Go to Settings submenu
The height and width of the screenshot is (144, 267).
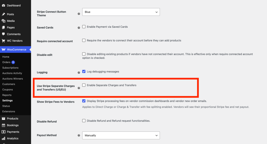(x=8, y=101)
